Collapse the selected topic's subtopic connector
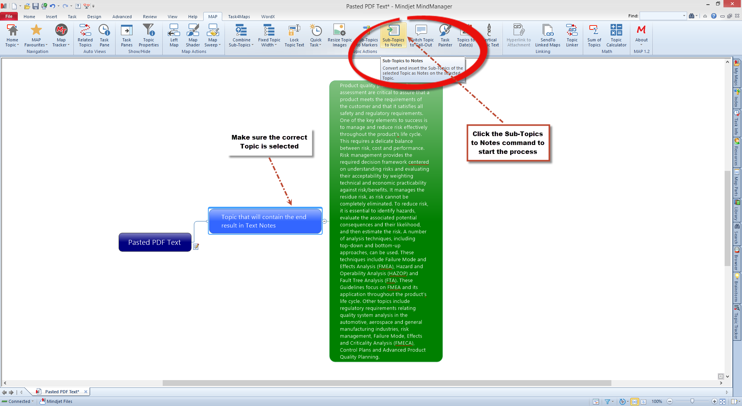This screenshot has width=742, height=406. click(325, 221)
